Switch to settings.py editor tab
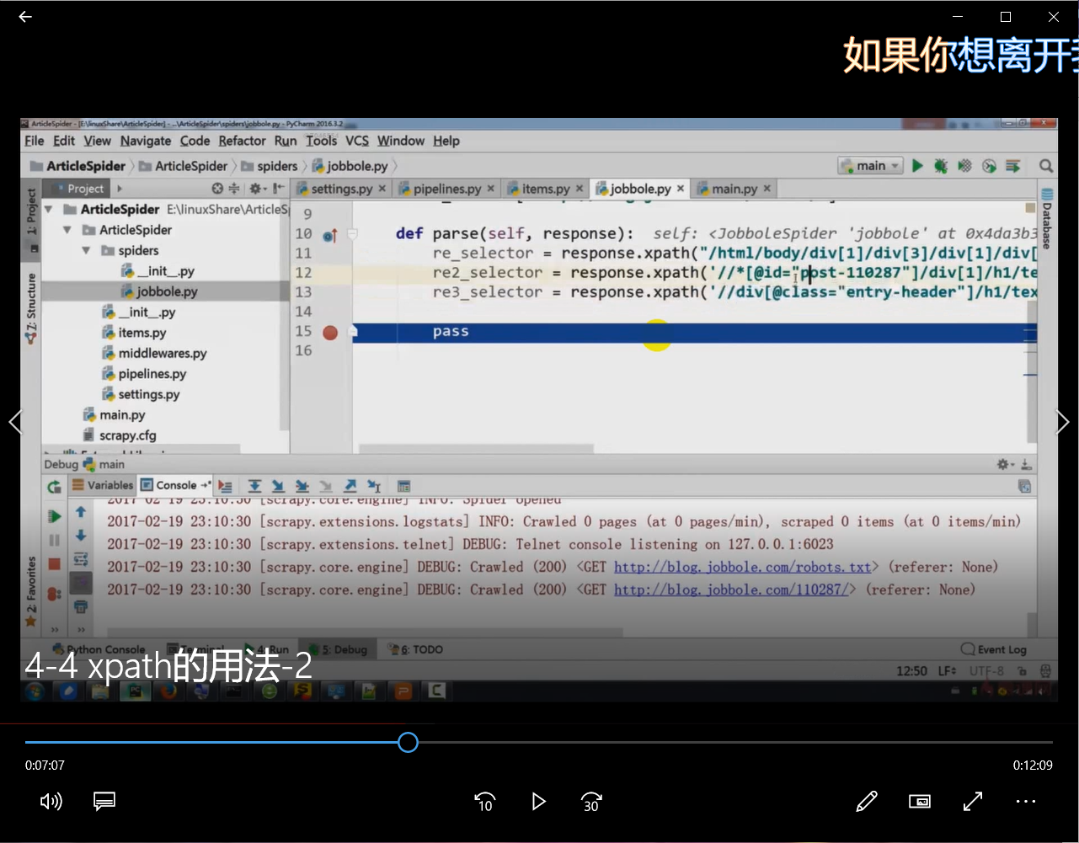 pos(341,189)
